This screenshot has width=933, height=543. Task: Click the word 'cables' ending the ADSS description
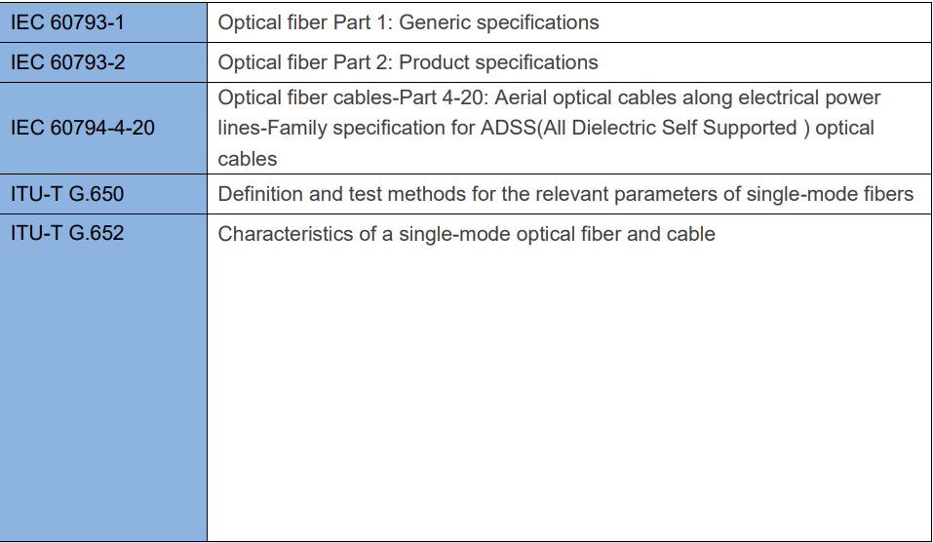[x=247, y=159]
